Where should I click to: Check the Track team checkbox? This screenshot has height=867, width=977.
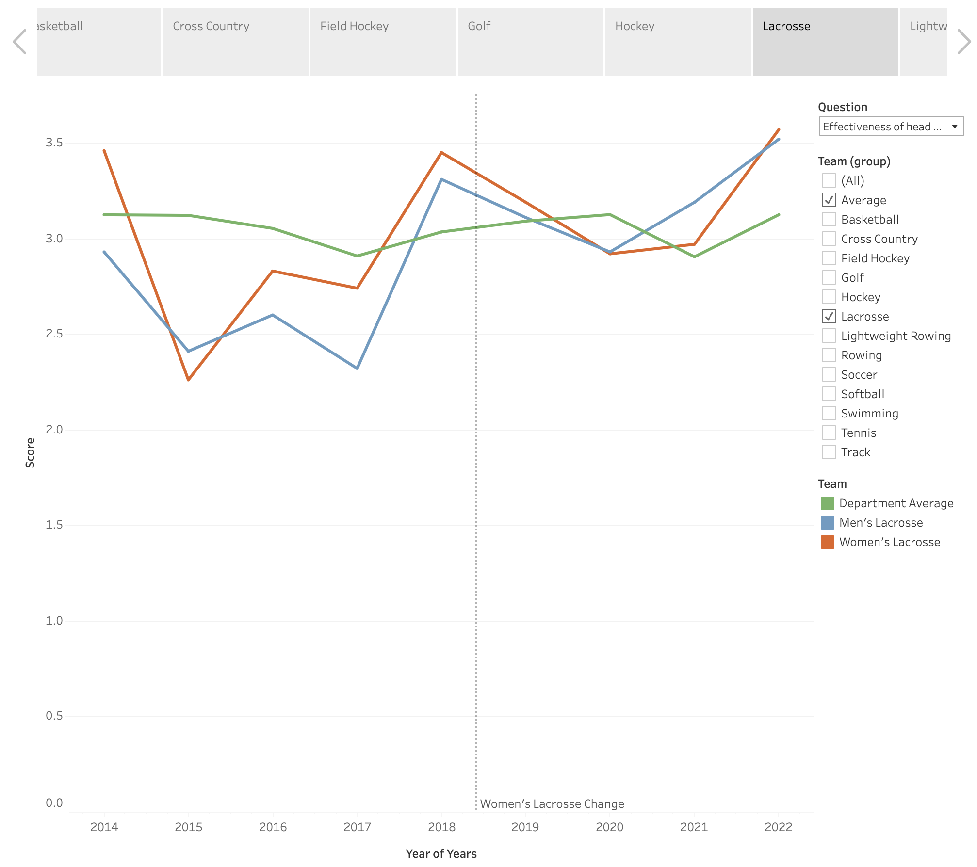(x=829, y=452)
